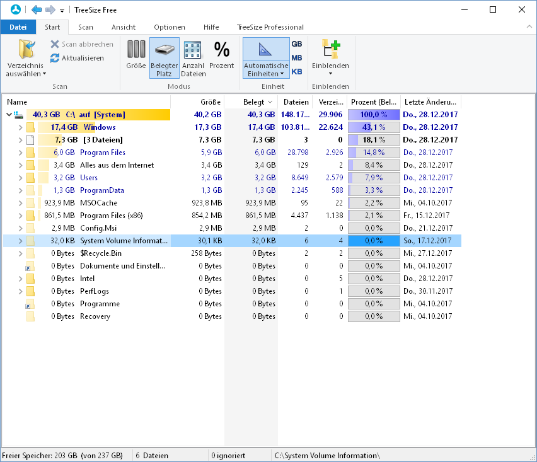This screenshot has height=462, width=537.
Task: Click the Windows folder icon
Action: click(30, 127)
